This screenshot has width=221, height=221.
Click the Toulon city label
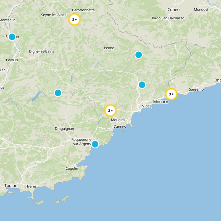pyautogui.click(x=11, y=186)
